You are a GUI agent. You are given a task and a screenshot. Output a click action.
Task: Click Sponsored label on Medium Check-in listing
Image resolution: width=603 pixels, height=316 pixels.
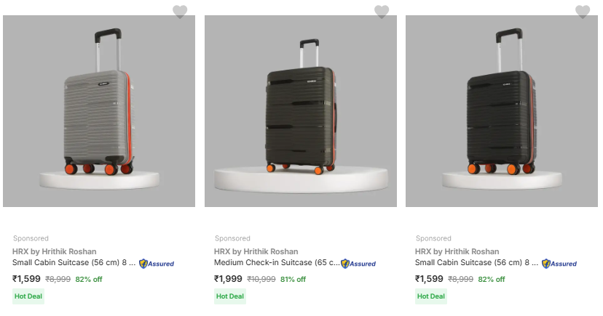coord(232,238)
